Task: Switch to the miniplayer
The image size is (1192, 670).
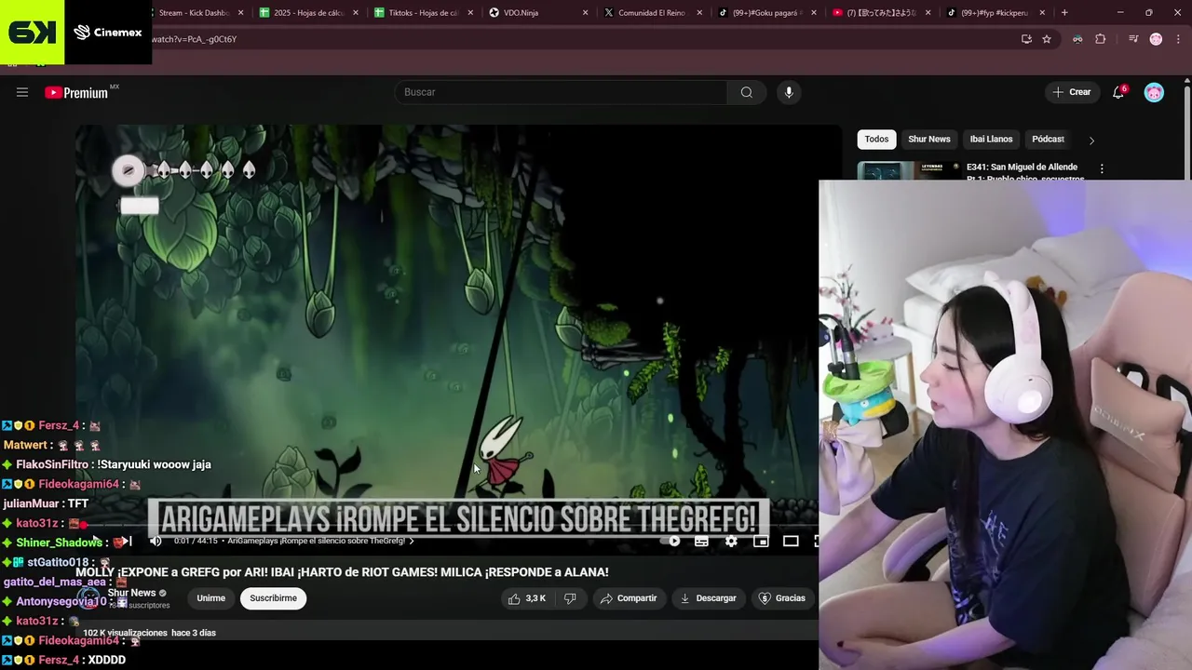Action: [x=761, y=541]
